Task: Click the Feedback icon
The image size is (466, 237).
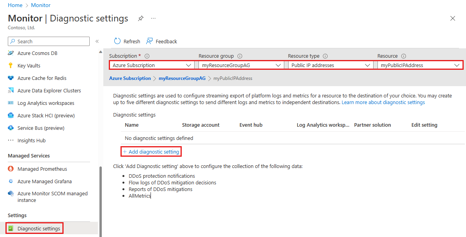Action: pos(161,41)
